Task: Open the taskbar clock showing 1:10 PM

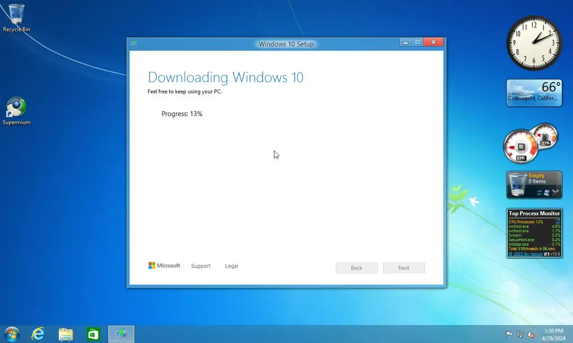Action: [554, 335]
